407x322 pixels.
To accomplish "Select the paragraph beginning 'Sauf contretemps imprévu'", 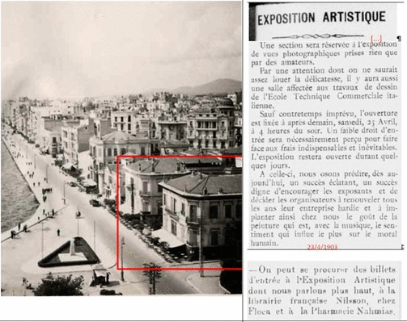I will point(324,140).
